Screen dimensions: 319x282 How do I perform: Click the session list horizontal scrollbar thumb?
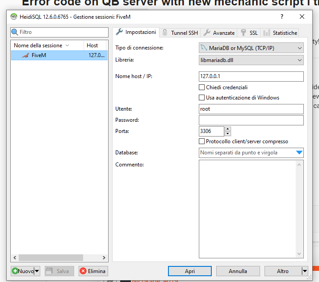click(51, 257)
